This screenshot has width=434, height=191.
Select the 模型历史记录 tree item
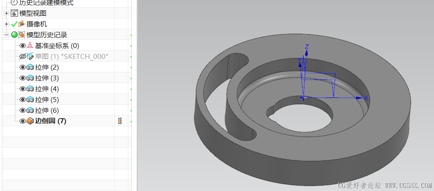pyautogui.click(x=47, y=35)
